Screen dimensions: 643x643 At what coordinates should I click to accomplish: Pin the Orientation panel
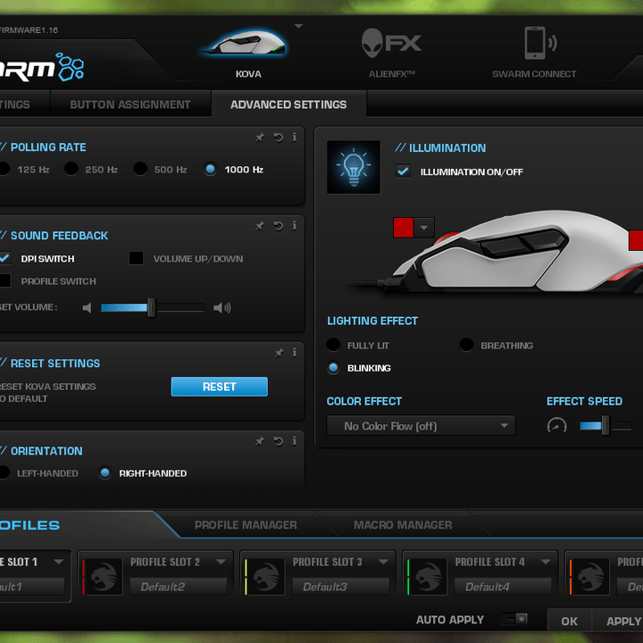tap(260, 441)
